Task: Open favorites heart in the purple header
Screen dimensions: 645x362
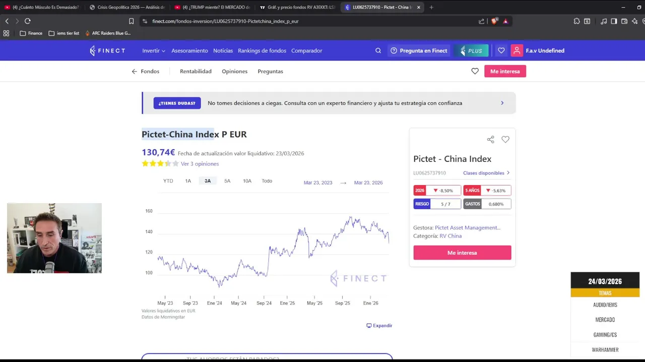Action: click(x=501, y=51)
